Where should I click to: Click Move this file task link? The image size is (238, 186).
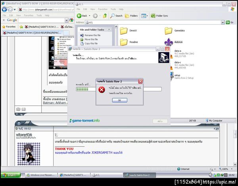click(91, 39)
